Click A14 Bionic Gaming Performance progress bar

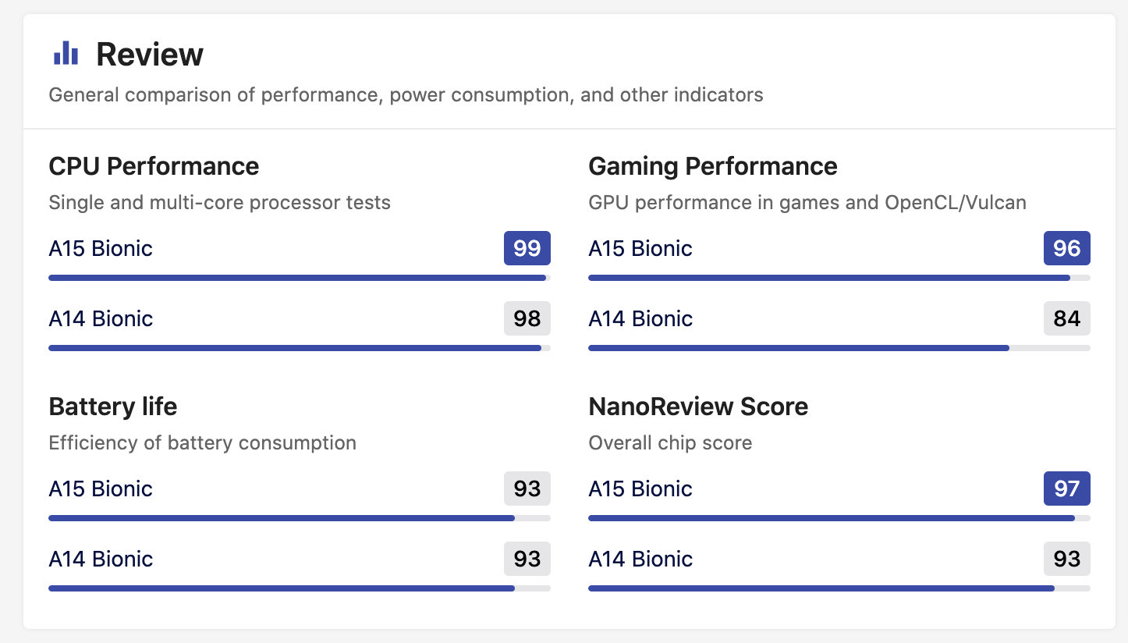coord(839,348)
